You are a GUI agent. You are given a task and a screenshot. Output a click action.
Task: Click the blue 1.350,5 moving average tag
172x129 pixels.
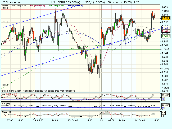[x=166, y=28]
